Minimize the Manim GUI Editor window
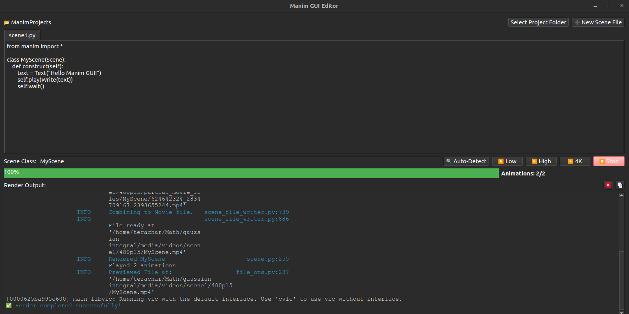The height and width of the screenshot is (314, 629). pyautogui.click(x=595, y=6)
